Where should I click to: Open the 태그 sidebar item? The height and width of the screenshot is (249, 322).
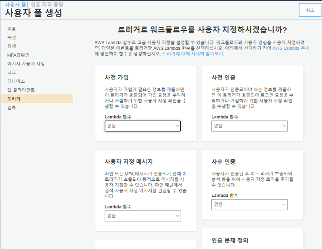(x=12, y=72)
